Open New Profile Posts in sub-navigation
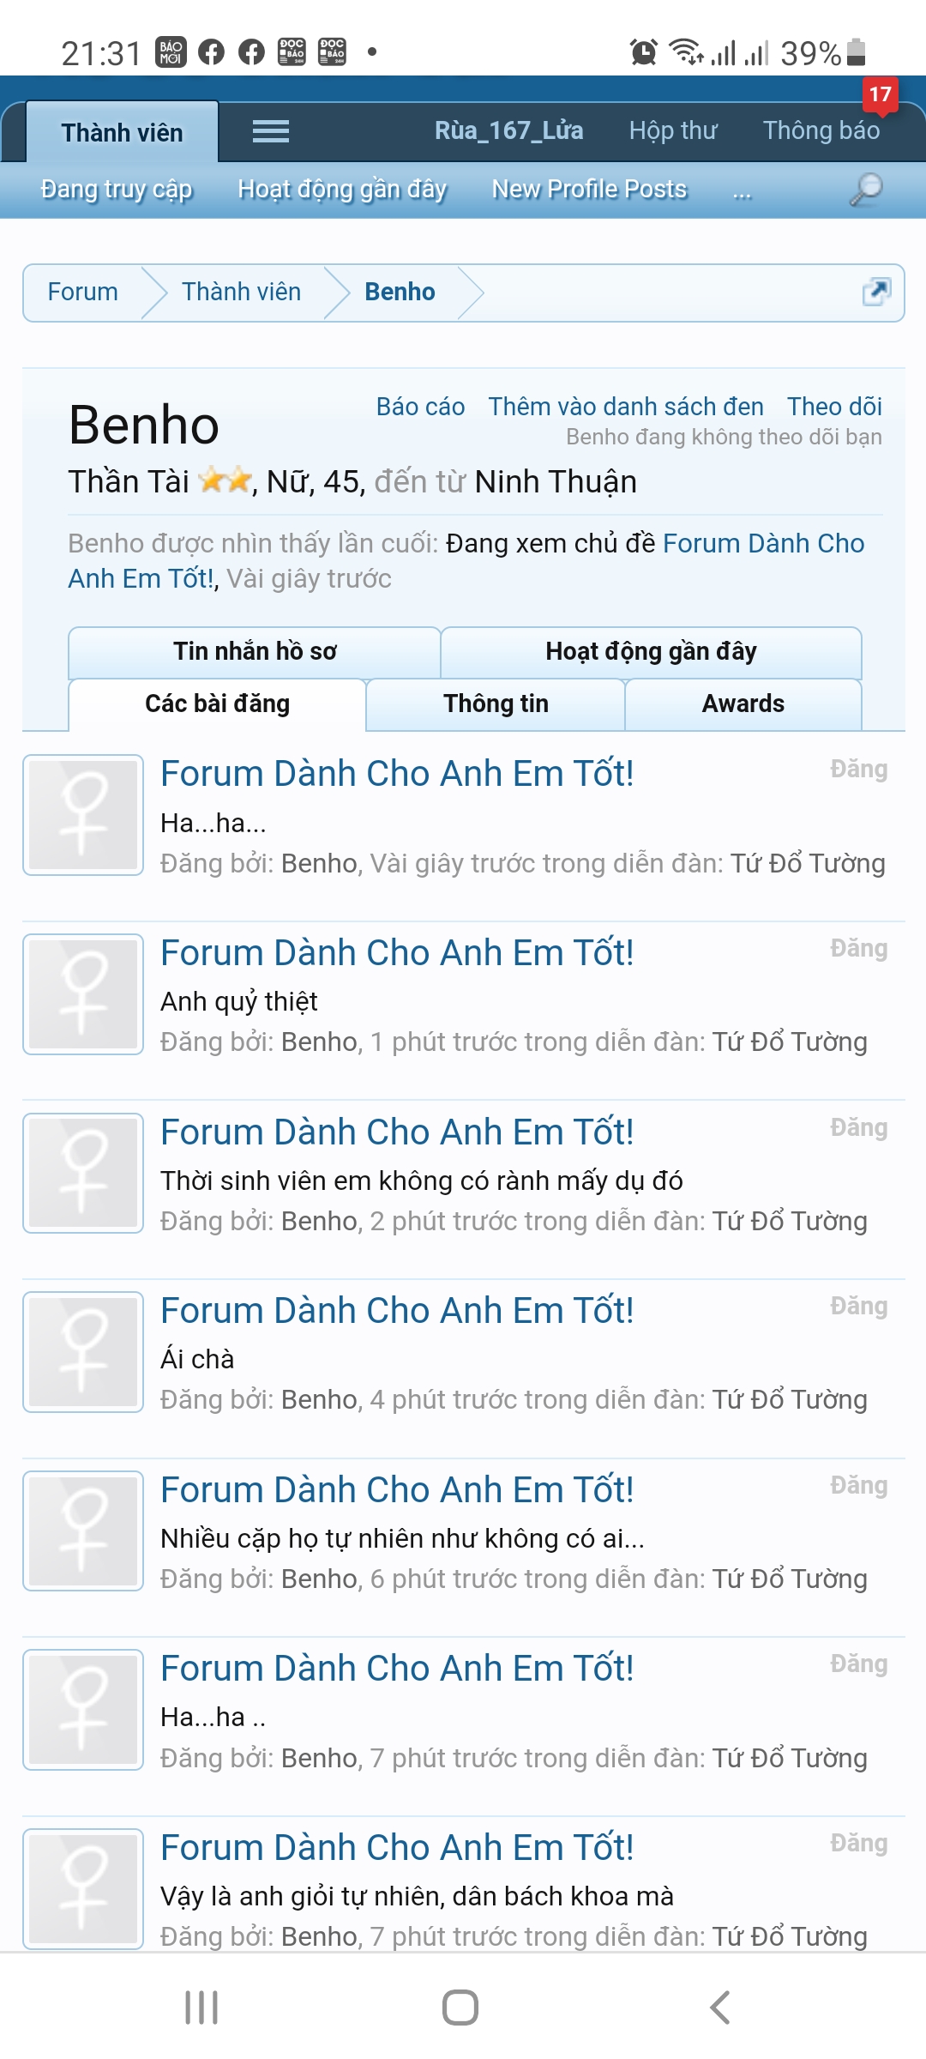This screenshot has width=926, height=2059. coord(589,190)
